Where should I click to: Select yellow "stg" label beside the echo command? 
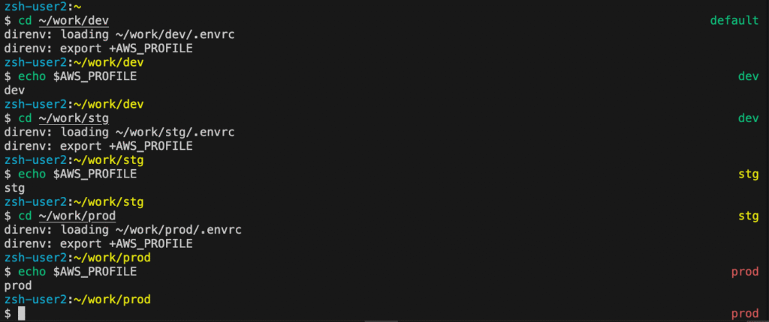tap(748, 174)
